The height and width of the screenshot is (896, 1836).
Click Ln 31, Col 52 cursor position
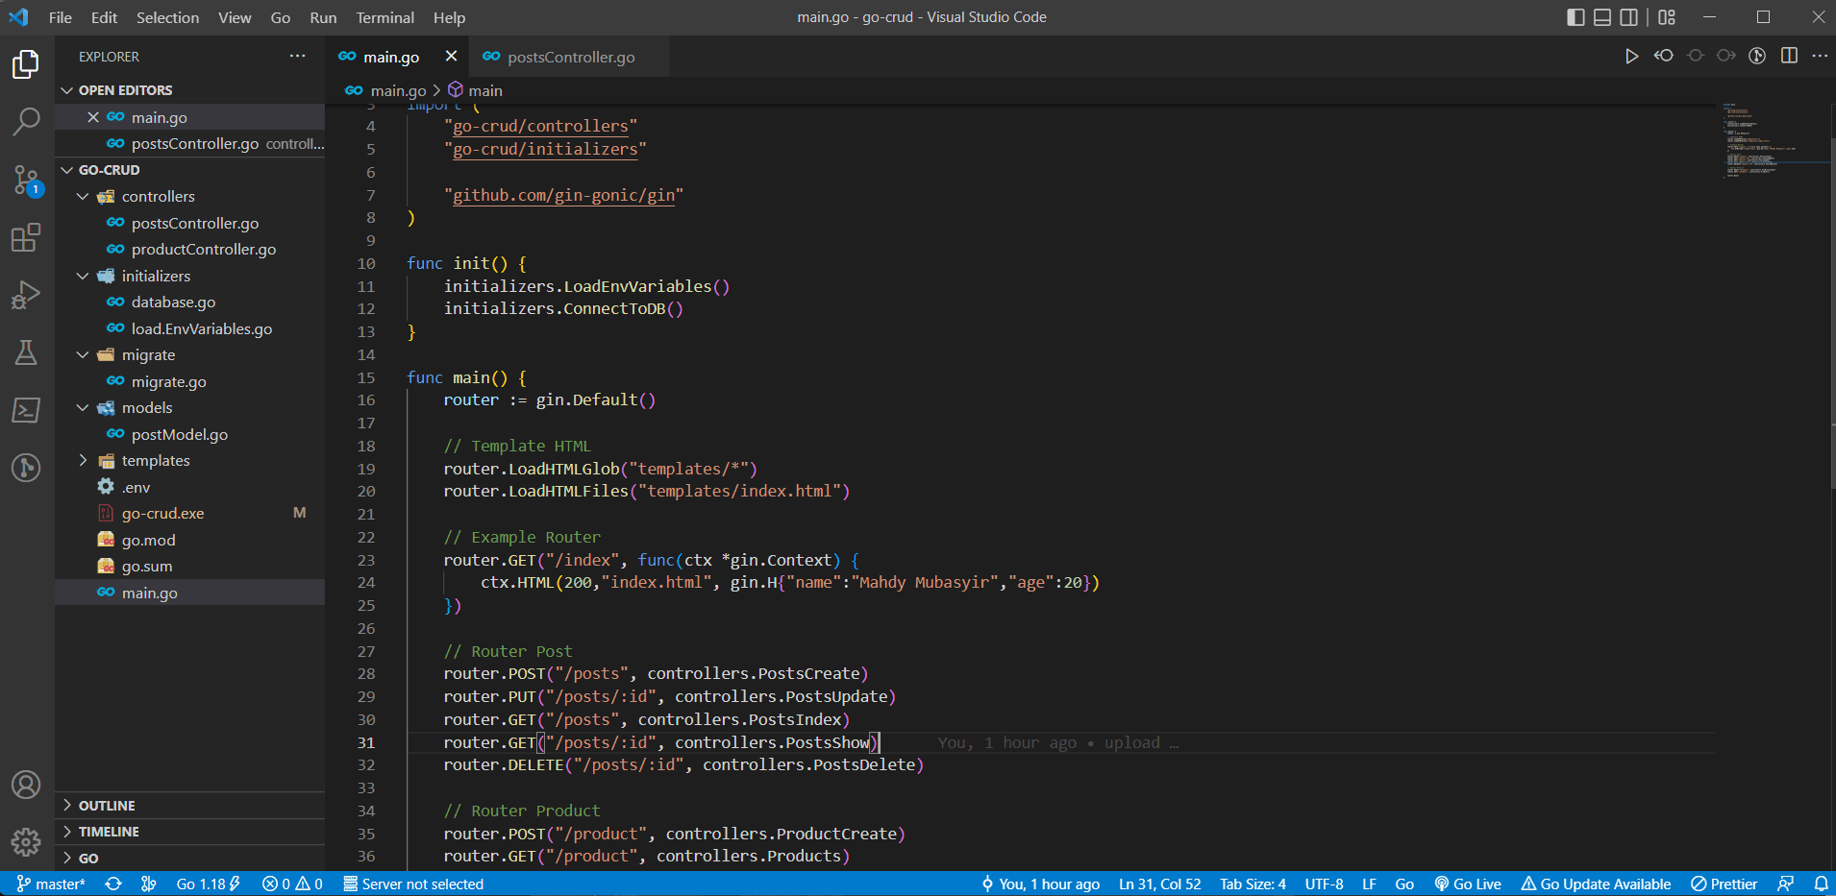point(1159,884)
